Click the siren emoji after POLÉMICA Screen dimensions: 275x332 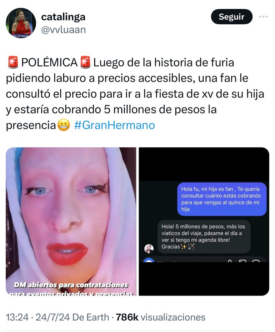[85, 63]
